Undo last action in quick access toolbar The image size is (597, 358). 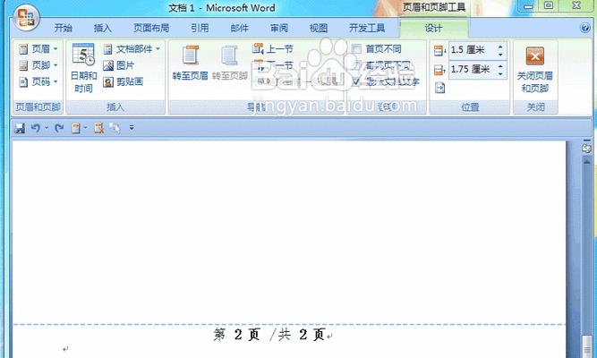36,128
